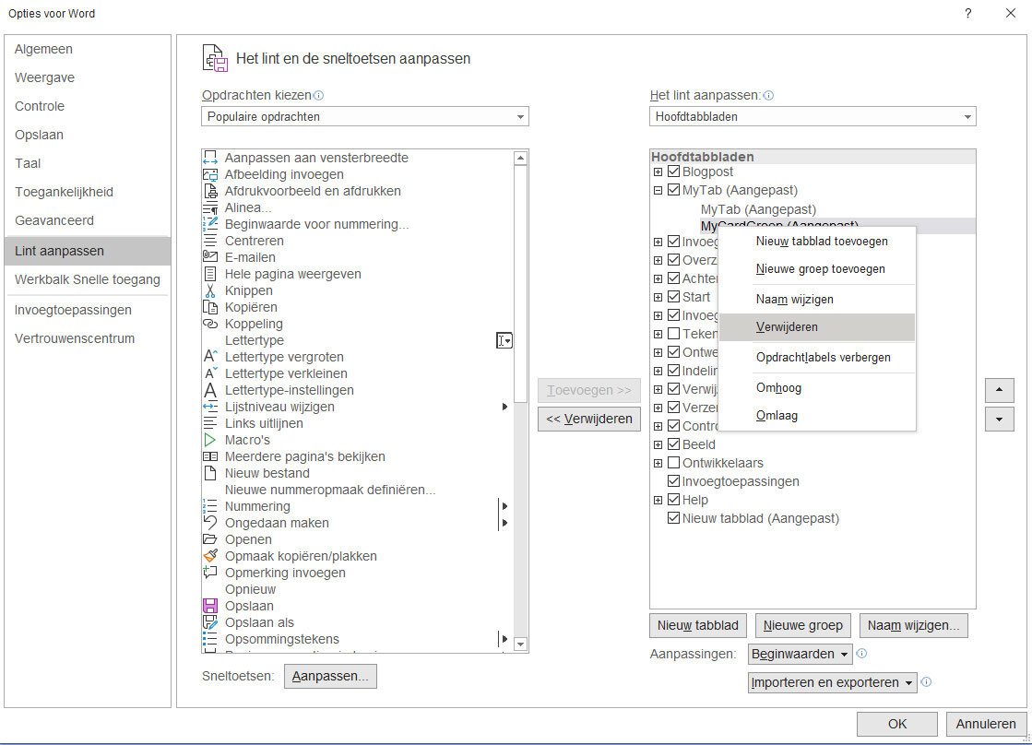This screenshot has height=745, width=1032.
Task: Select the Centreren alignment icon
Action: click(x=210, y=241)
